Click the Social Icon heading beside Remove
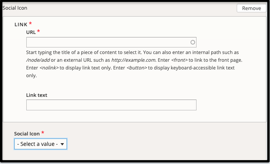The height and width of the screenshot is (164, 270). 15,8
